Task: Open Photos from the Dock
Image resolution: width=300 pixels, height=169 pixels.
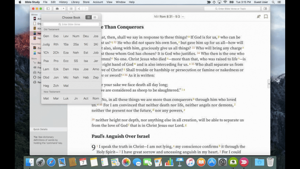Action: click(x=126, y=162)
